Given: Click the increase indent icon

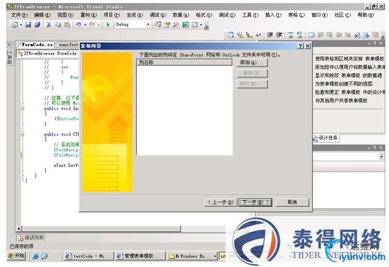Looking at the screenshot, I should pos(279,35).
